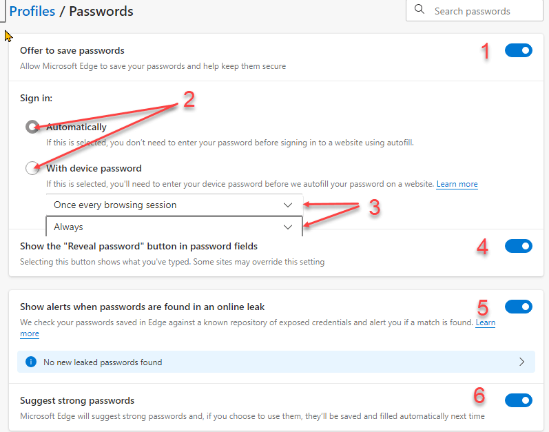The height and width of the screenshot is (432, 549).
Task: Disable alerts for online leak passwords
Action: click(x=518, y=307)
